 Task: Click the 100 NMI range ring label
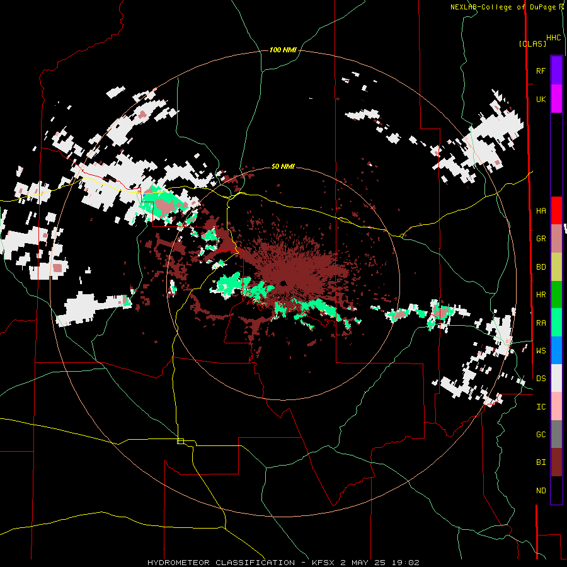pyautogui.click(x=283, y=50)
